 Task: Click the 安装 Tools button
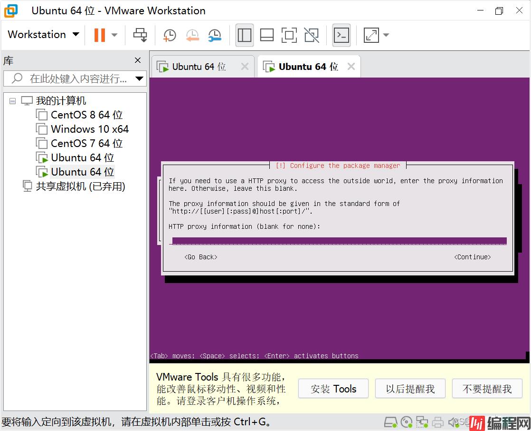point(333,389)
